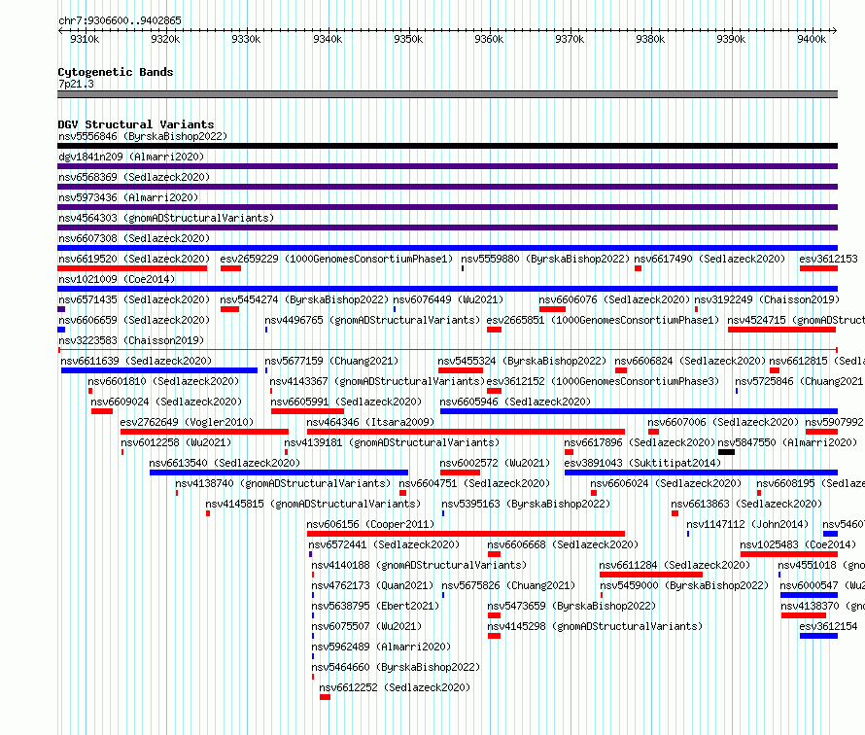Open nsv4564303 (gnomADStructuralVariants) entry
Viewport: 865px width, 735px height.
(x=166, y=218)
